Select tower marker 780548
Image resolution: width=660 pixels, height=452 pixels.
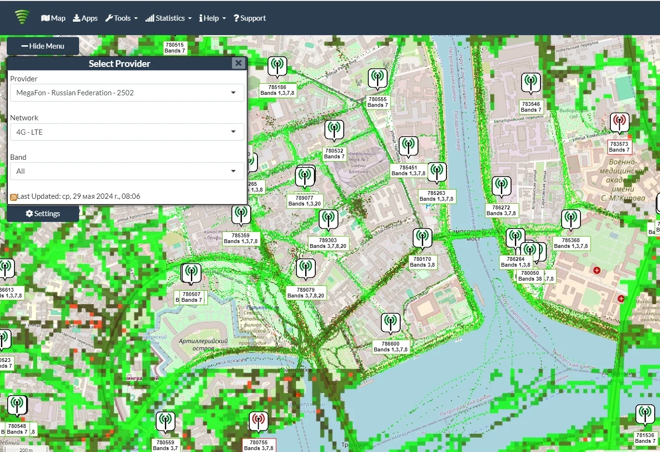coord(17,406)
